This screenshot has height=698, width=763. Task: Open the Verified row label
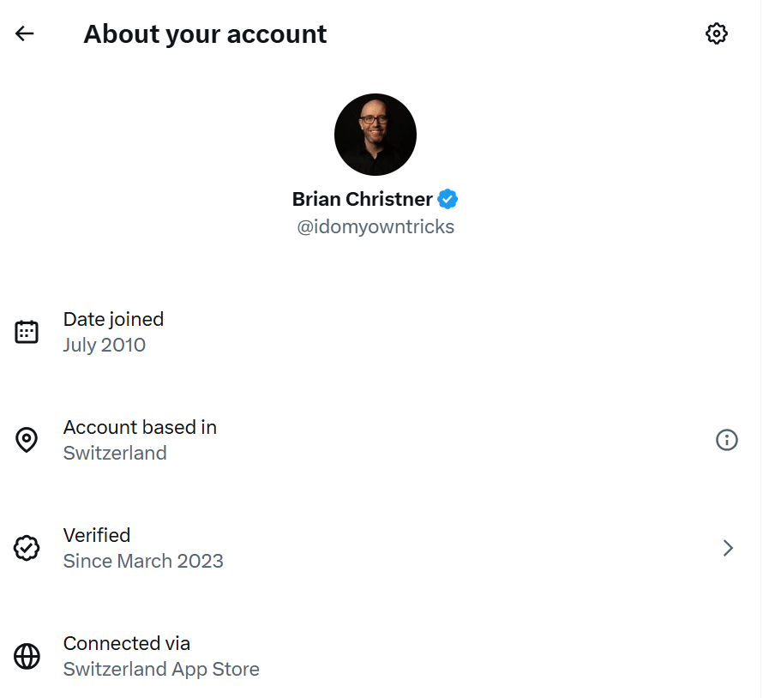pos(97,535)
